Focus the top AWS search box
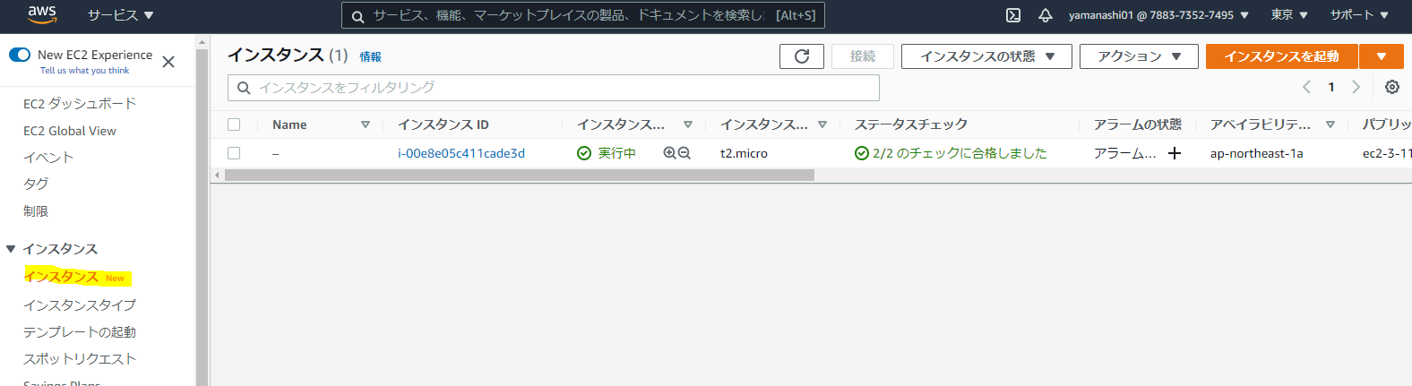Viewport: 1412px width, 386px height. [x=583, y=15]
